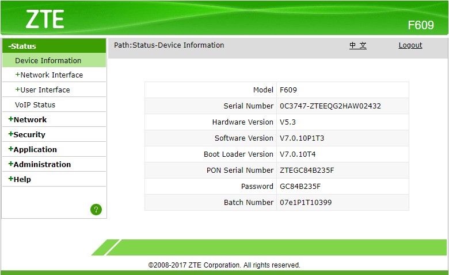449x275 pixels.
Task: Click the ZTE Corporation copyright footer text
Action: click(224, 265)
